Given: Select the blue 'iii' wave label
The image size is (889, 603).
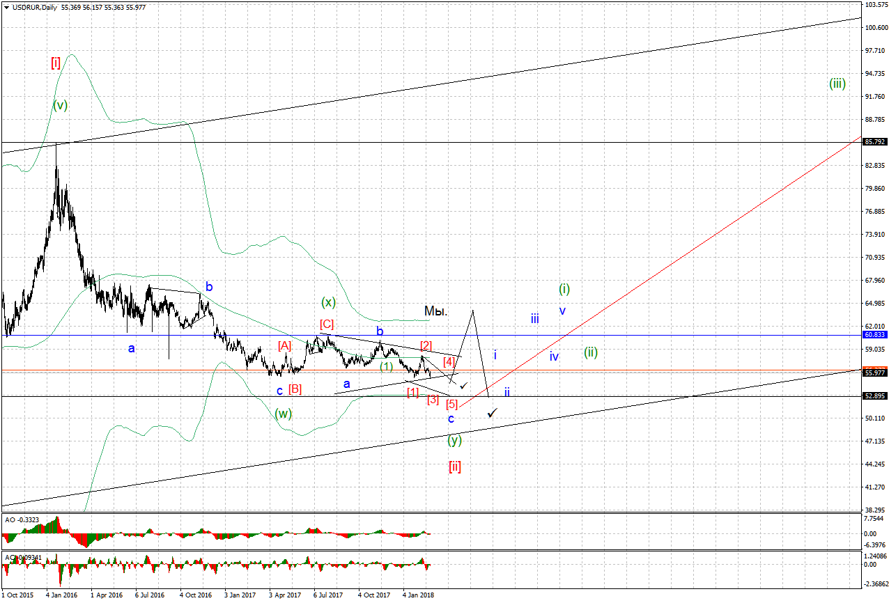Looking at the screenshot, I should [534, 319].
